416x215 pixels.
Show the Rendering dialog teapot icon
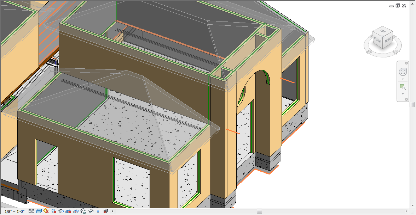tap(61, 211)
